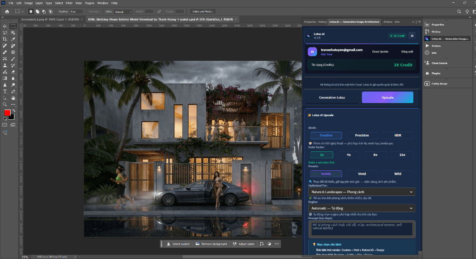Select Precision upscale mode

point(362,135)
